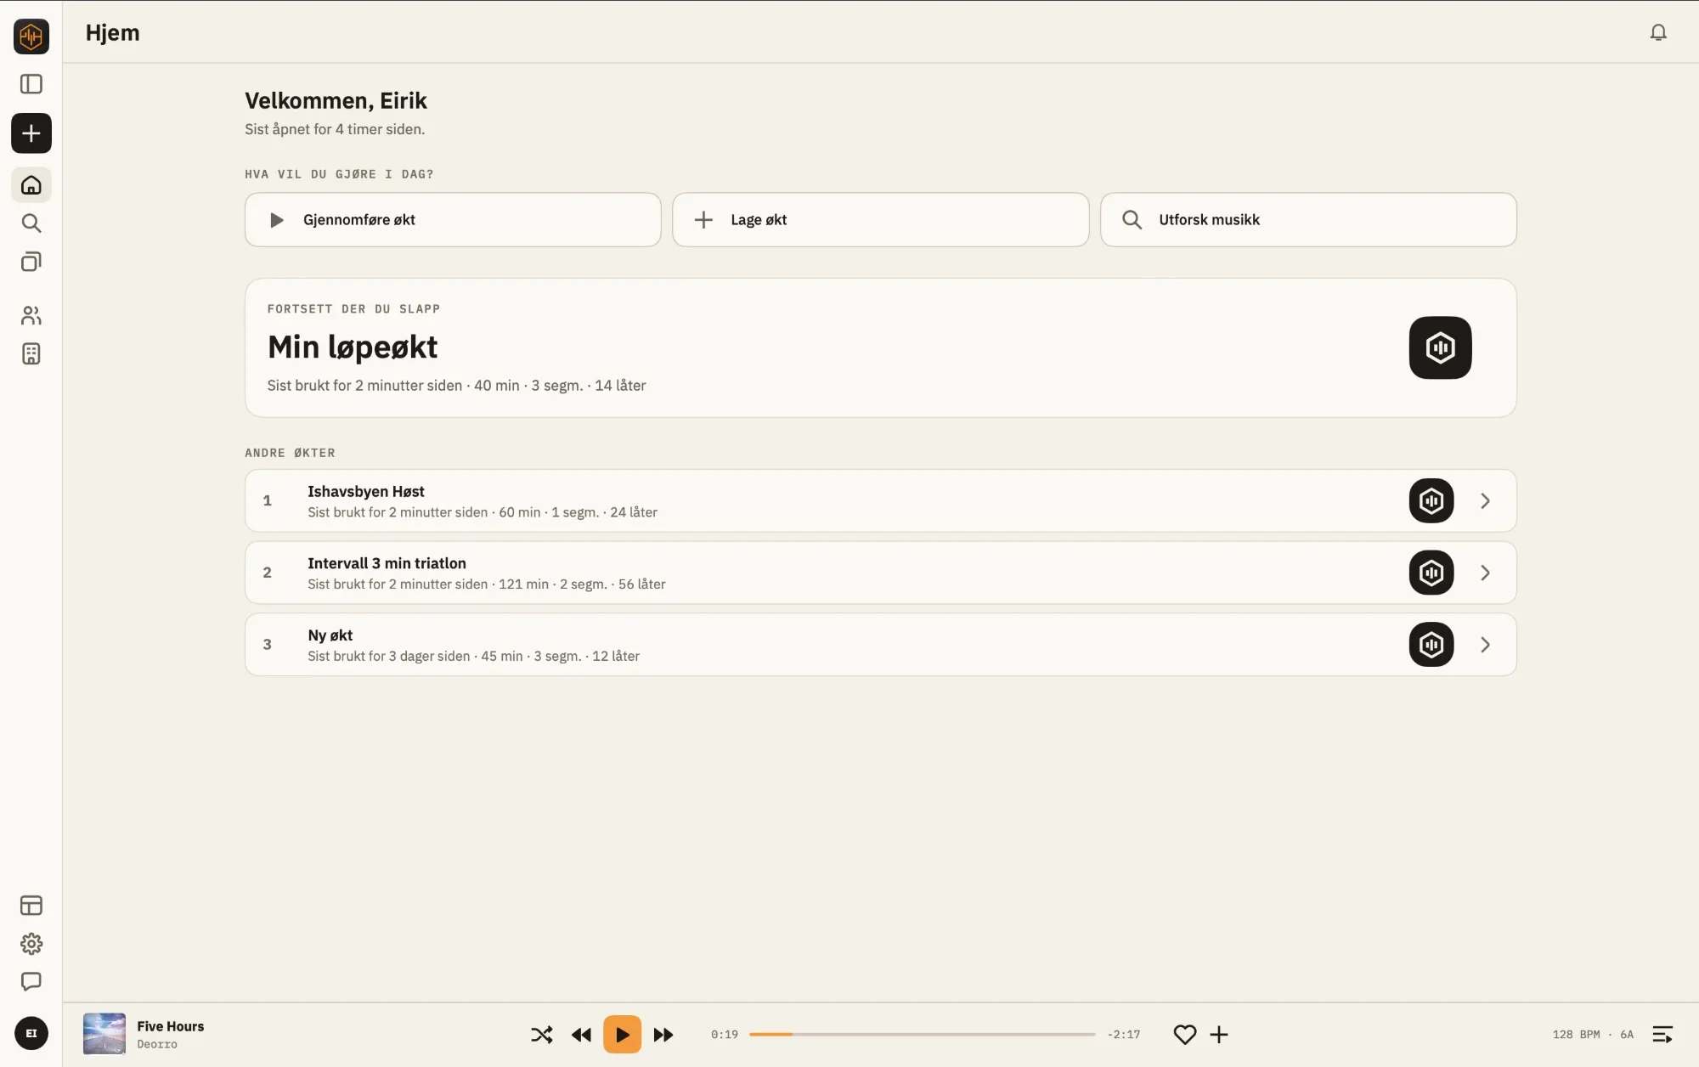This screenshot has width=1699, height=1067.
Task: Like the current song with the heart
Action: pos(1185,1035)
